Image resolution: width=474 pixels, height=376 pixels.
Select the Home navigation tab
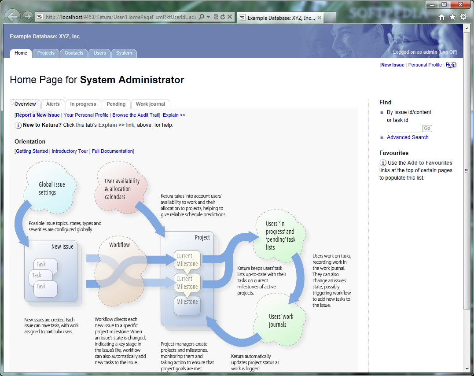21,53
